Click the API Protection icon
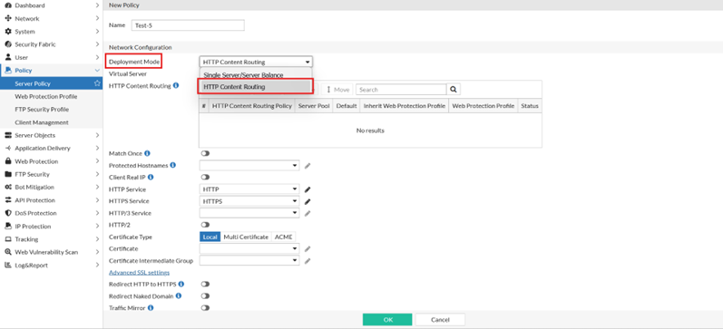The width and height of the screenshot is (723, 329). pyautogui.click(x=7, y=200)
